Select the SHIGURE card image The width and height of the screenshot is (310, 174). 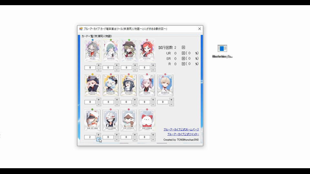(x=110, y=85)
